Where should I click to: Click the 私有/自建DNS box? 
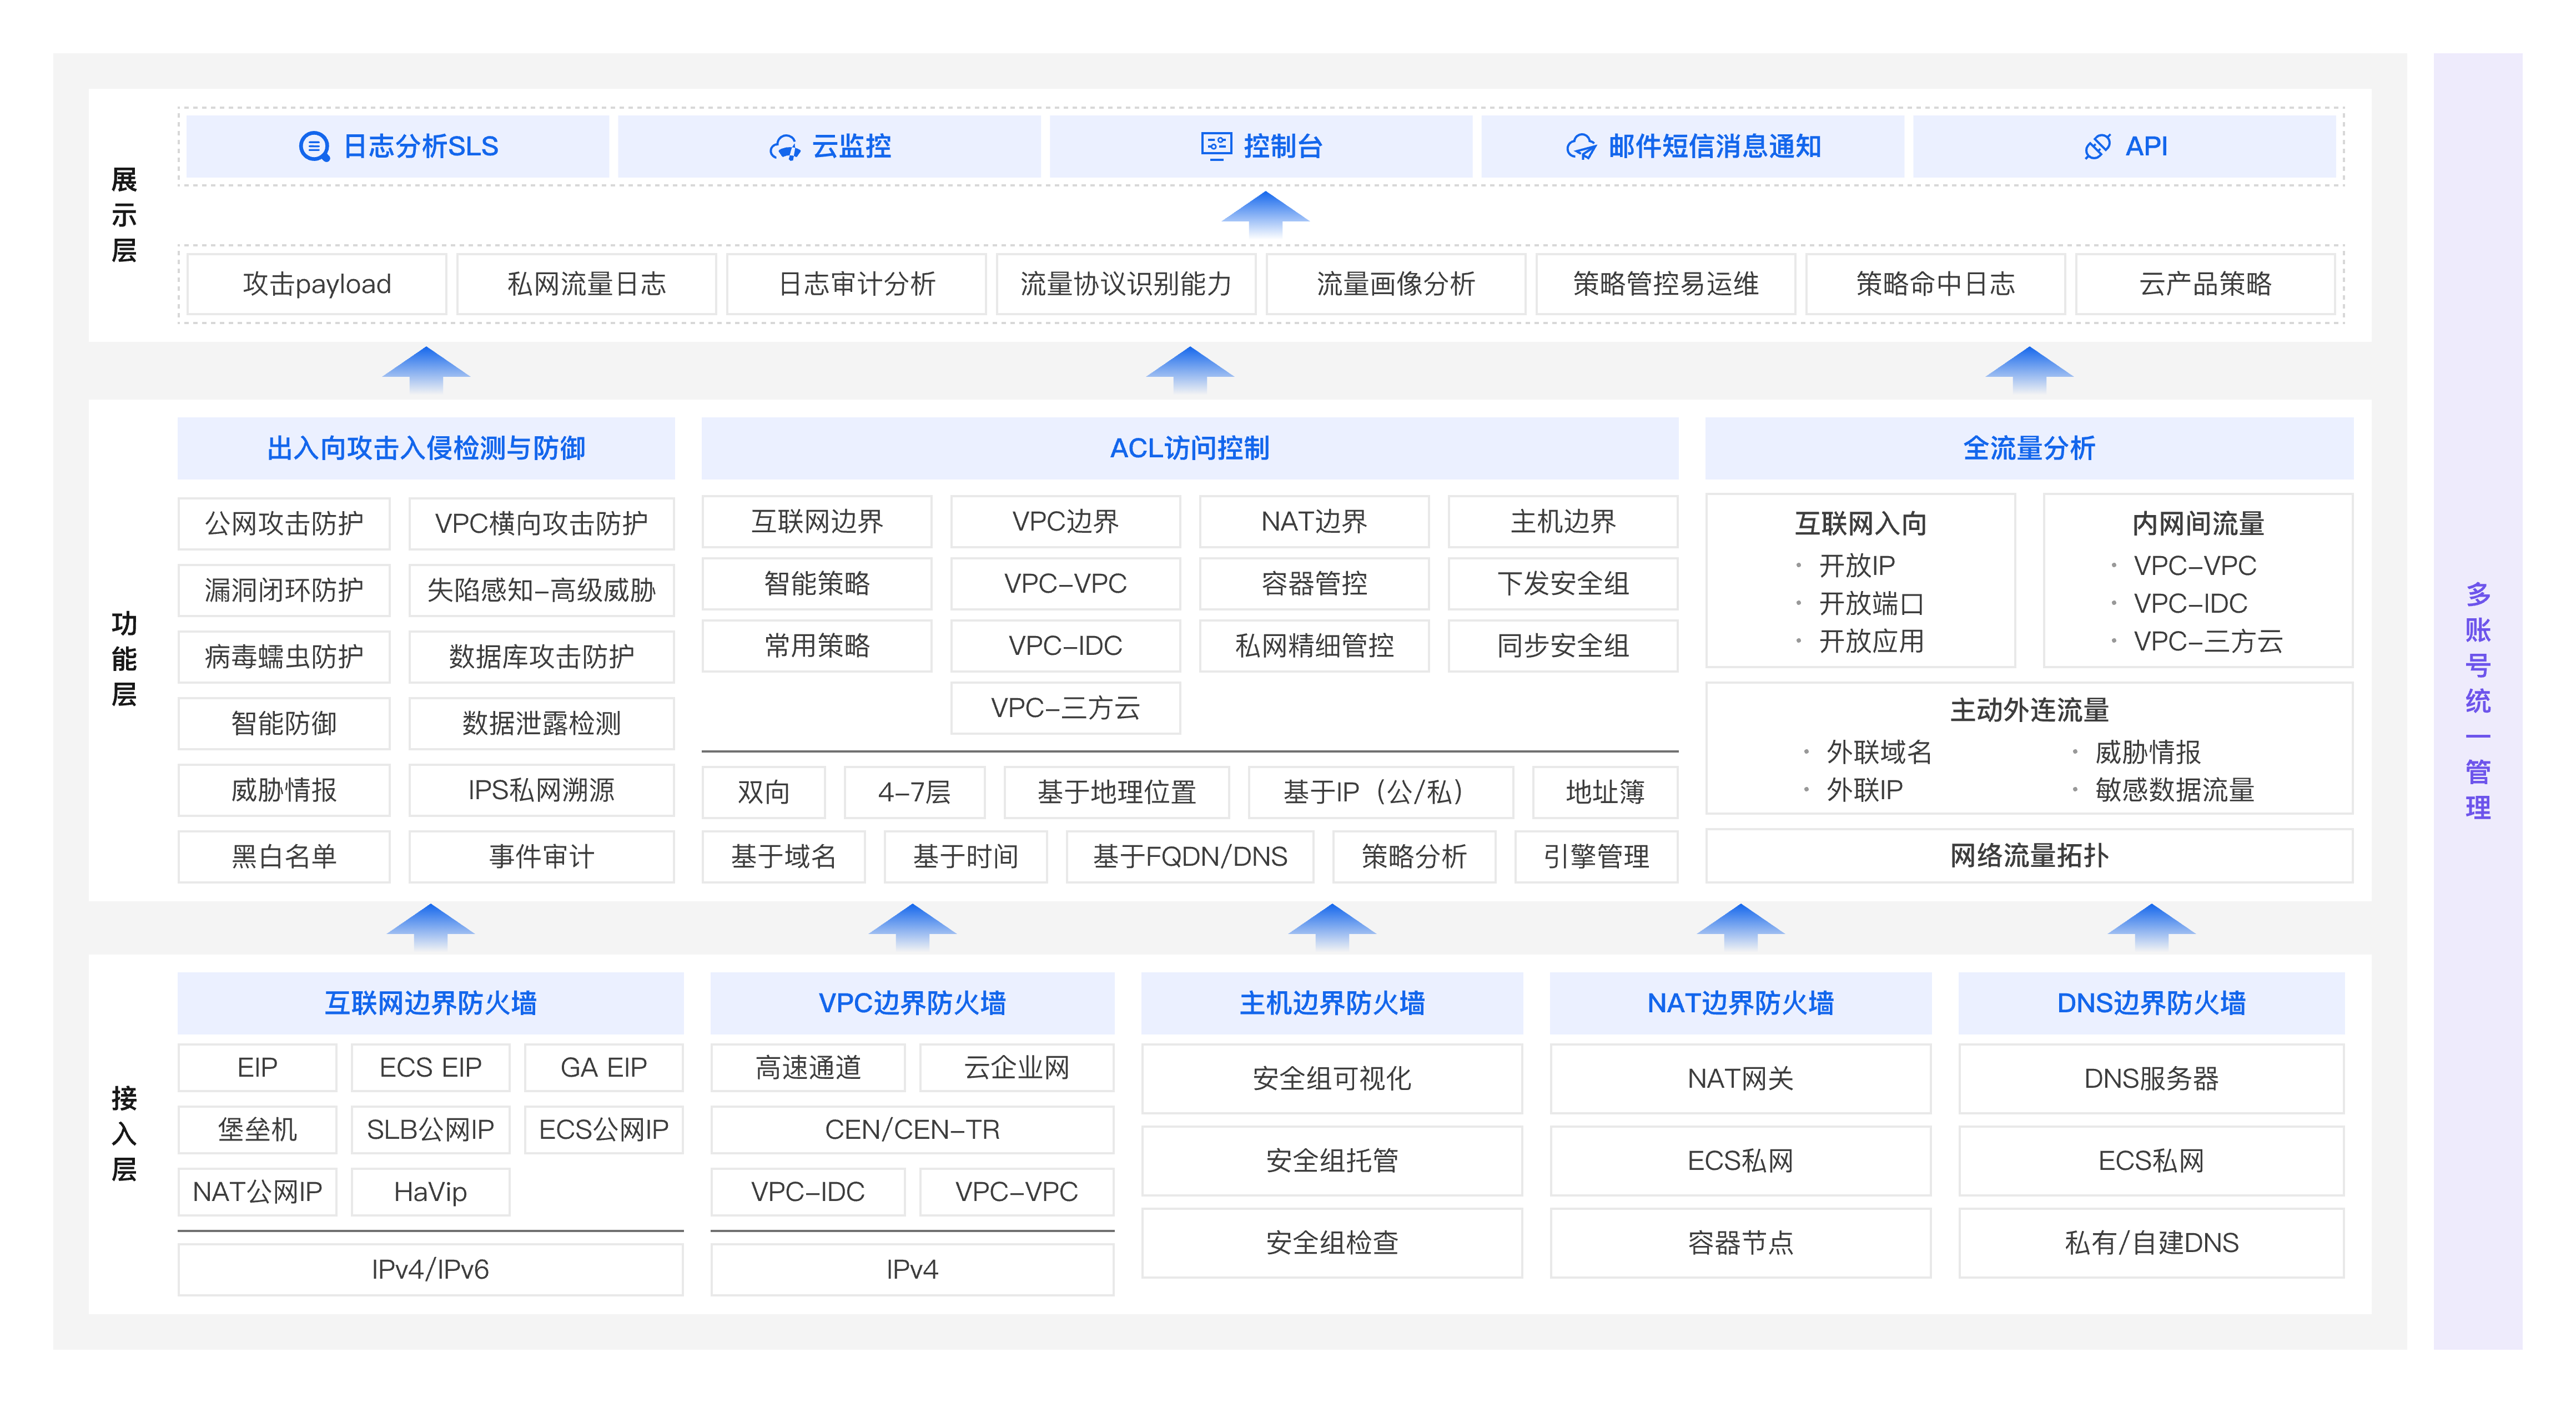pyautogui.click(x=2152, y=1243)
